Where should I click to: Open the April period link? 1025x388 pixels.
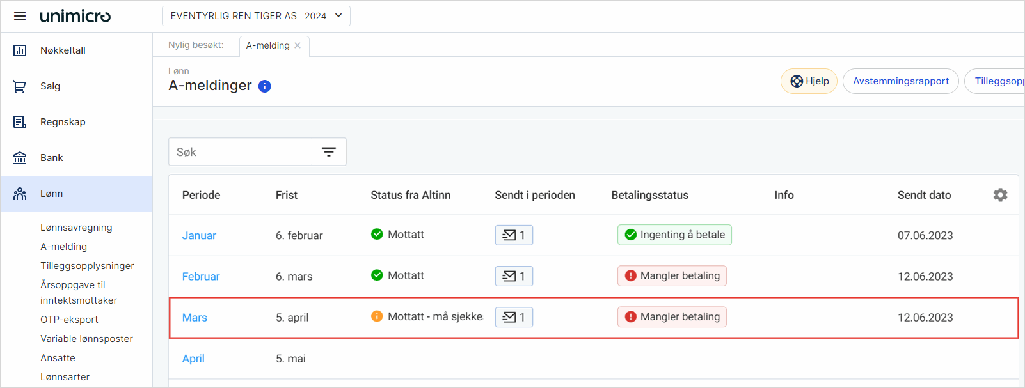click(193, 359)
